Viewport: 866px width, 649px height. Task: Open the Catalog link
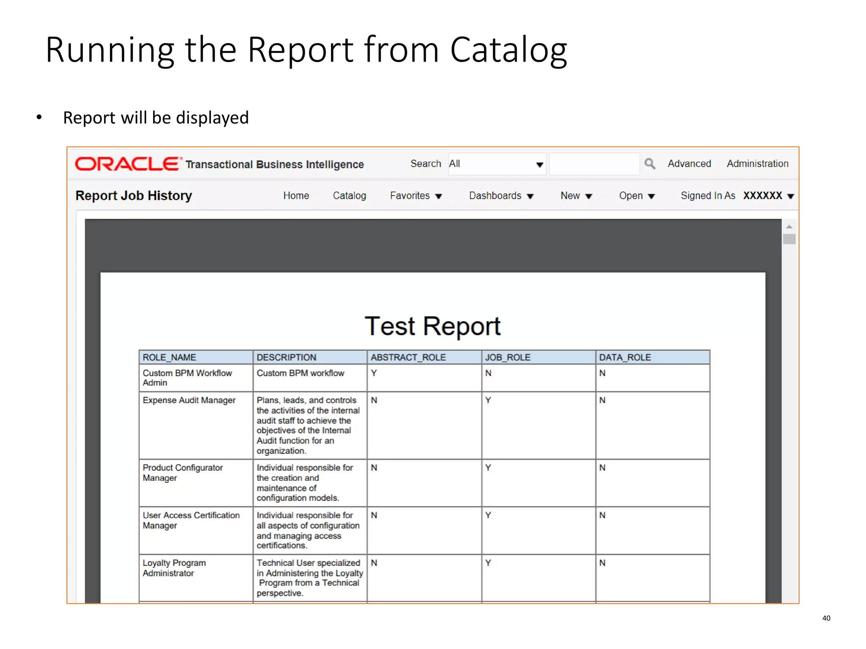tap(349, 196)
